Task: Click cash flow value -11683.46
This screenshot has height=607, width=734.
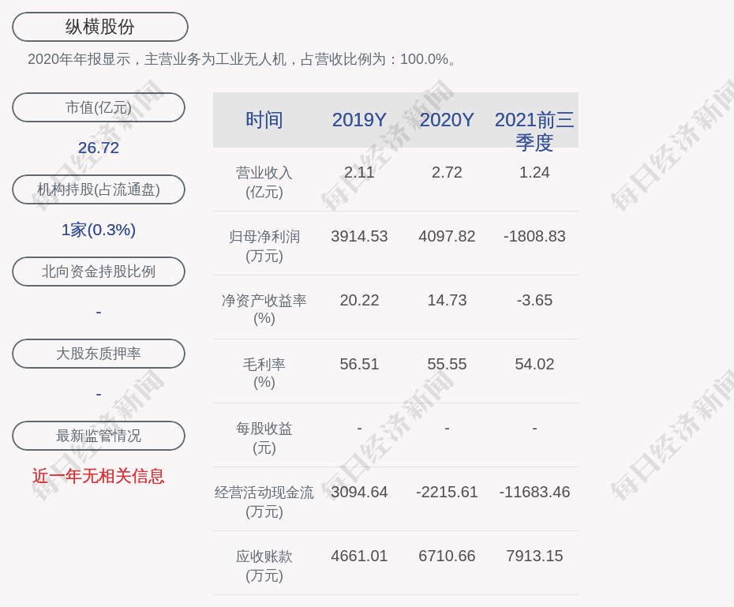Action: pyautogui.click(x=534, y=493)
